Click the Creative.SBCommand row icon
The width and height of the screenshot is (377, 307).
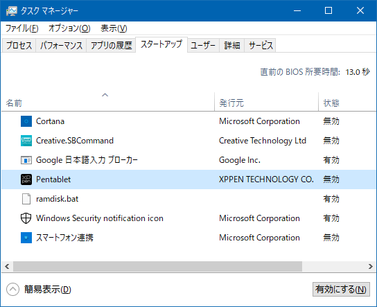coord(26,141)
